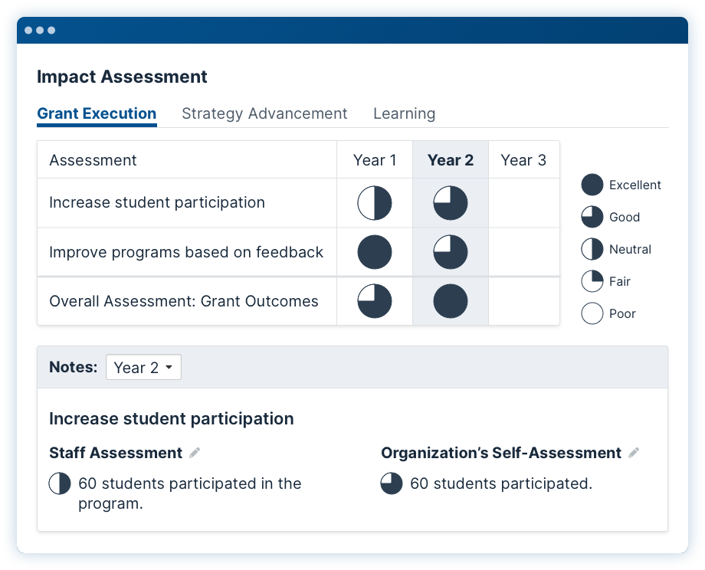Screen dimensions: 705x570
Task: Click the Year 2 overall grant outcomes circle
Action: point(450,301)
